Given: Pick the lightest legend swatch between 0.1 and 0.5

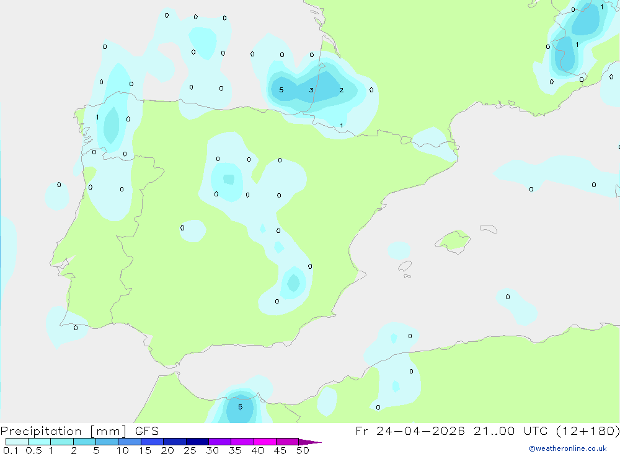Looking at the screenshot, I should tap(17, 442).
